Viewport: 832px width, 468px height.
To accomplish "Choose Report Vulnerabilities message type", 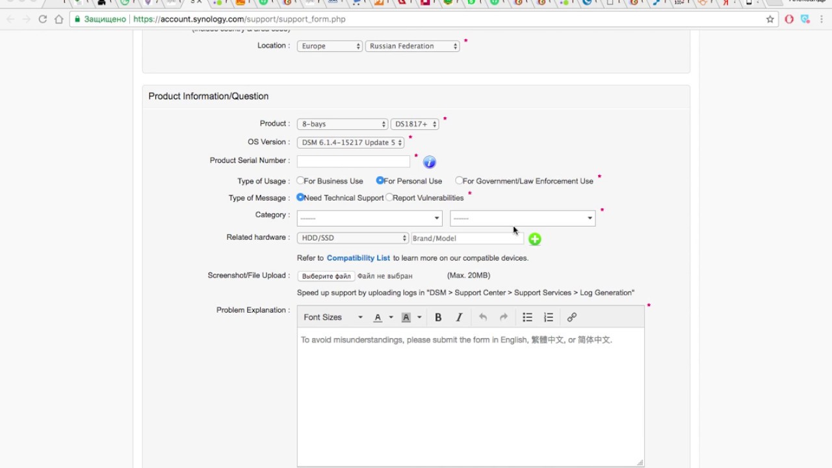I will pyautogui.click(x=389, y=197).
